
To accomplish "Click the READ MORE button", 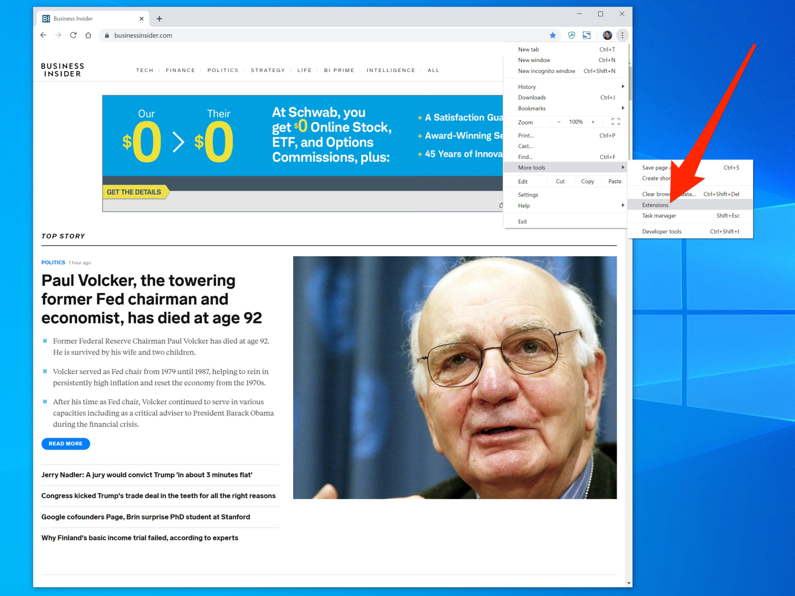I will (66, 444).
